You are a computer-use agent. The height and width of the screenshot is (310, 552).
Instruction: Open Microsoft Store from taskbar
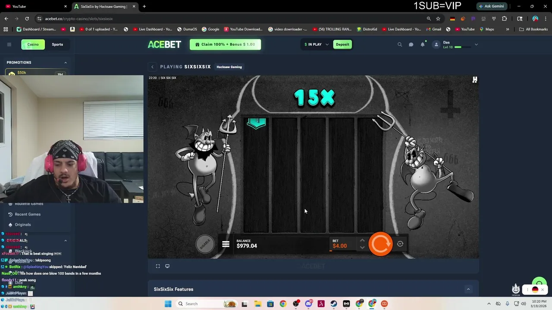tap(270, 304)
